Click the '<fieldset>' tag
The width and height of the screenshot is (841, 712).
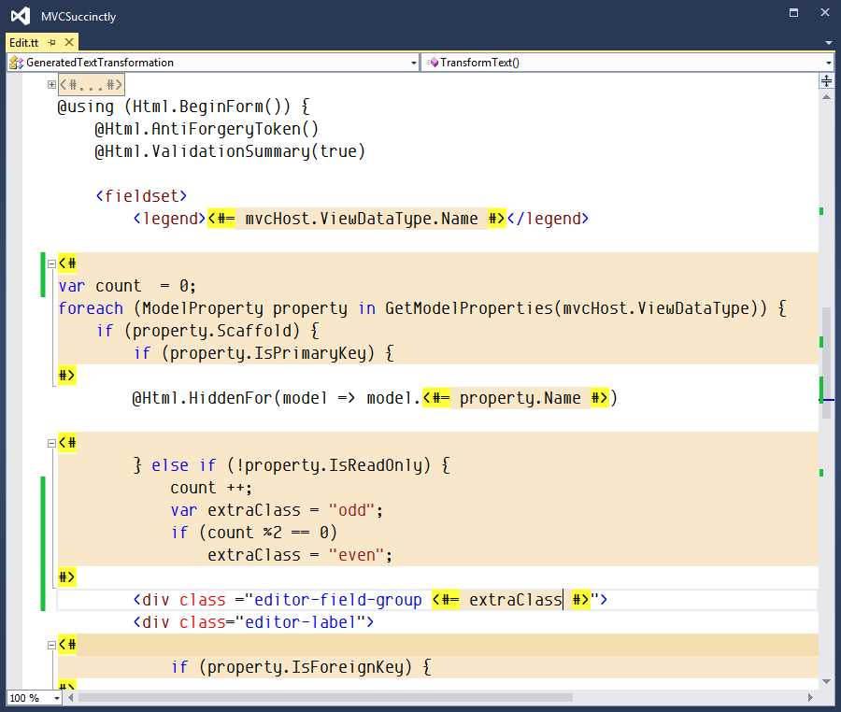click(141, 196)
